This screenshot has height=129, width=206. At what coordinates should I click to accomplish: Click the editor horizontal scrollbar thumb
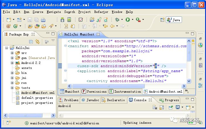coord(108,86)
